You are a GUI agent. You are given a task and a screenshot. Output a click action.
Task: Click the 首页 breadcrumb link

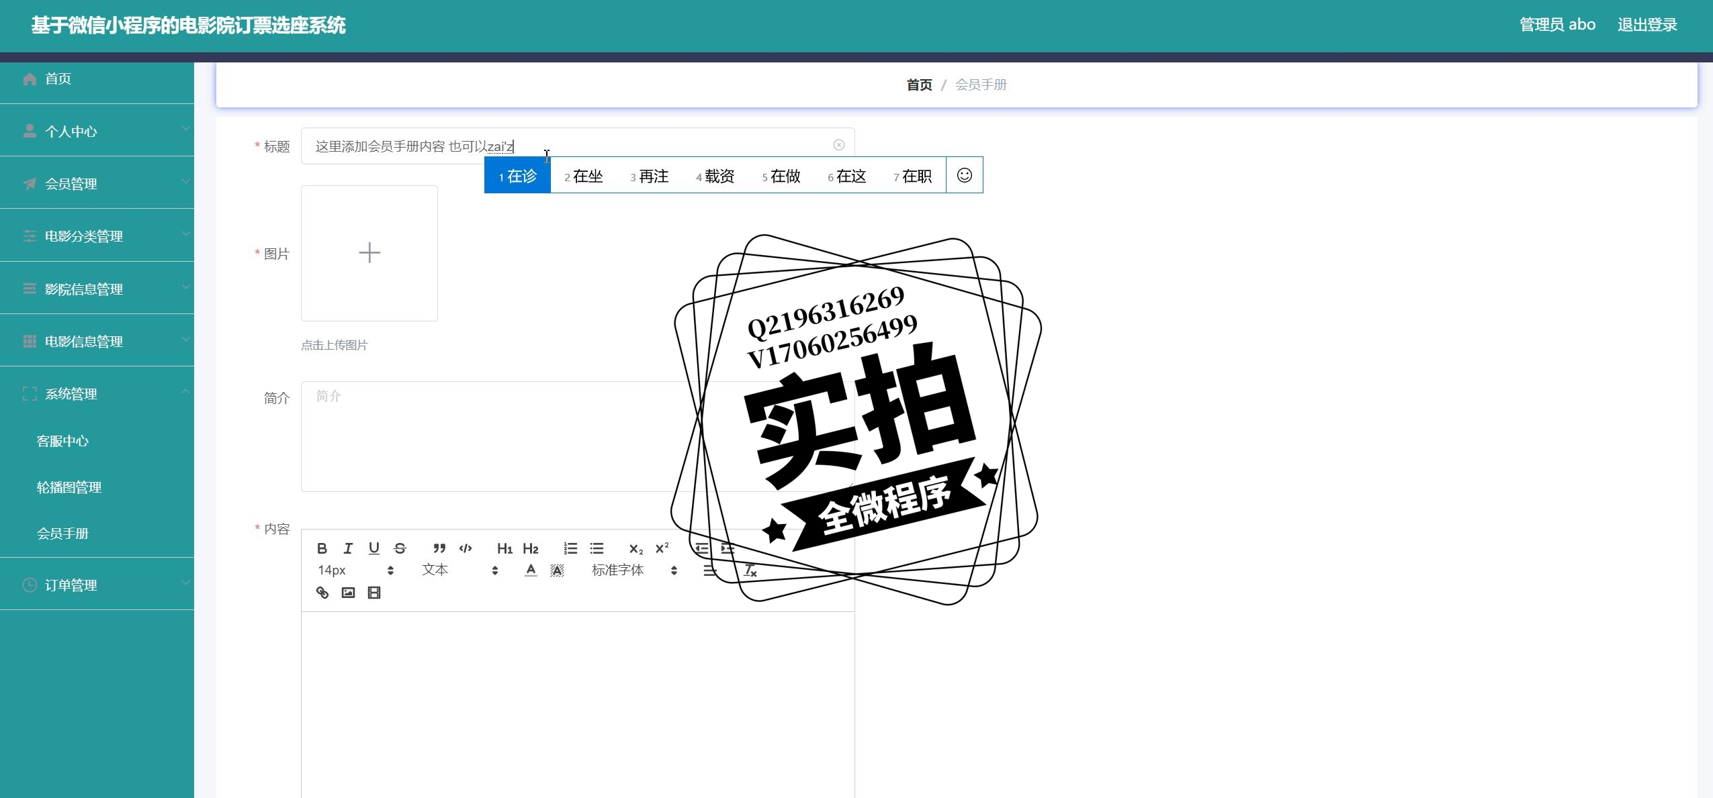tap(919, 85)
